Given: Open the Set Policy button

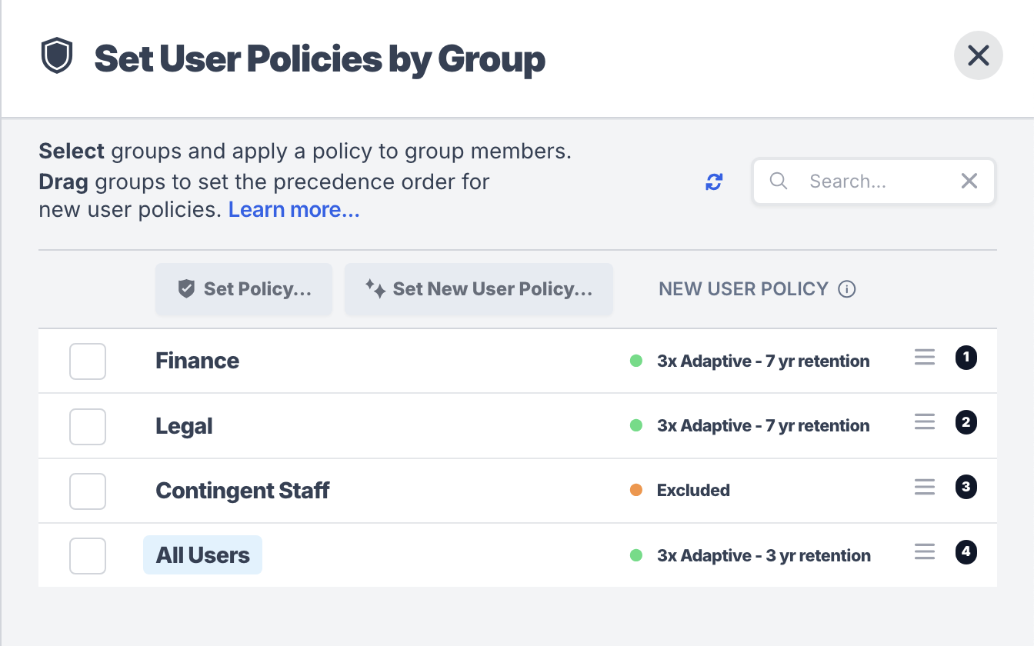Looking at the screenshot, I should pos(244,289).
